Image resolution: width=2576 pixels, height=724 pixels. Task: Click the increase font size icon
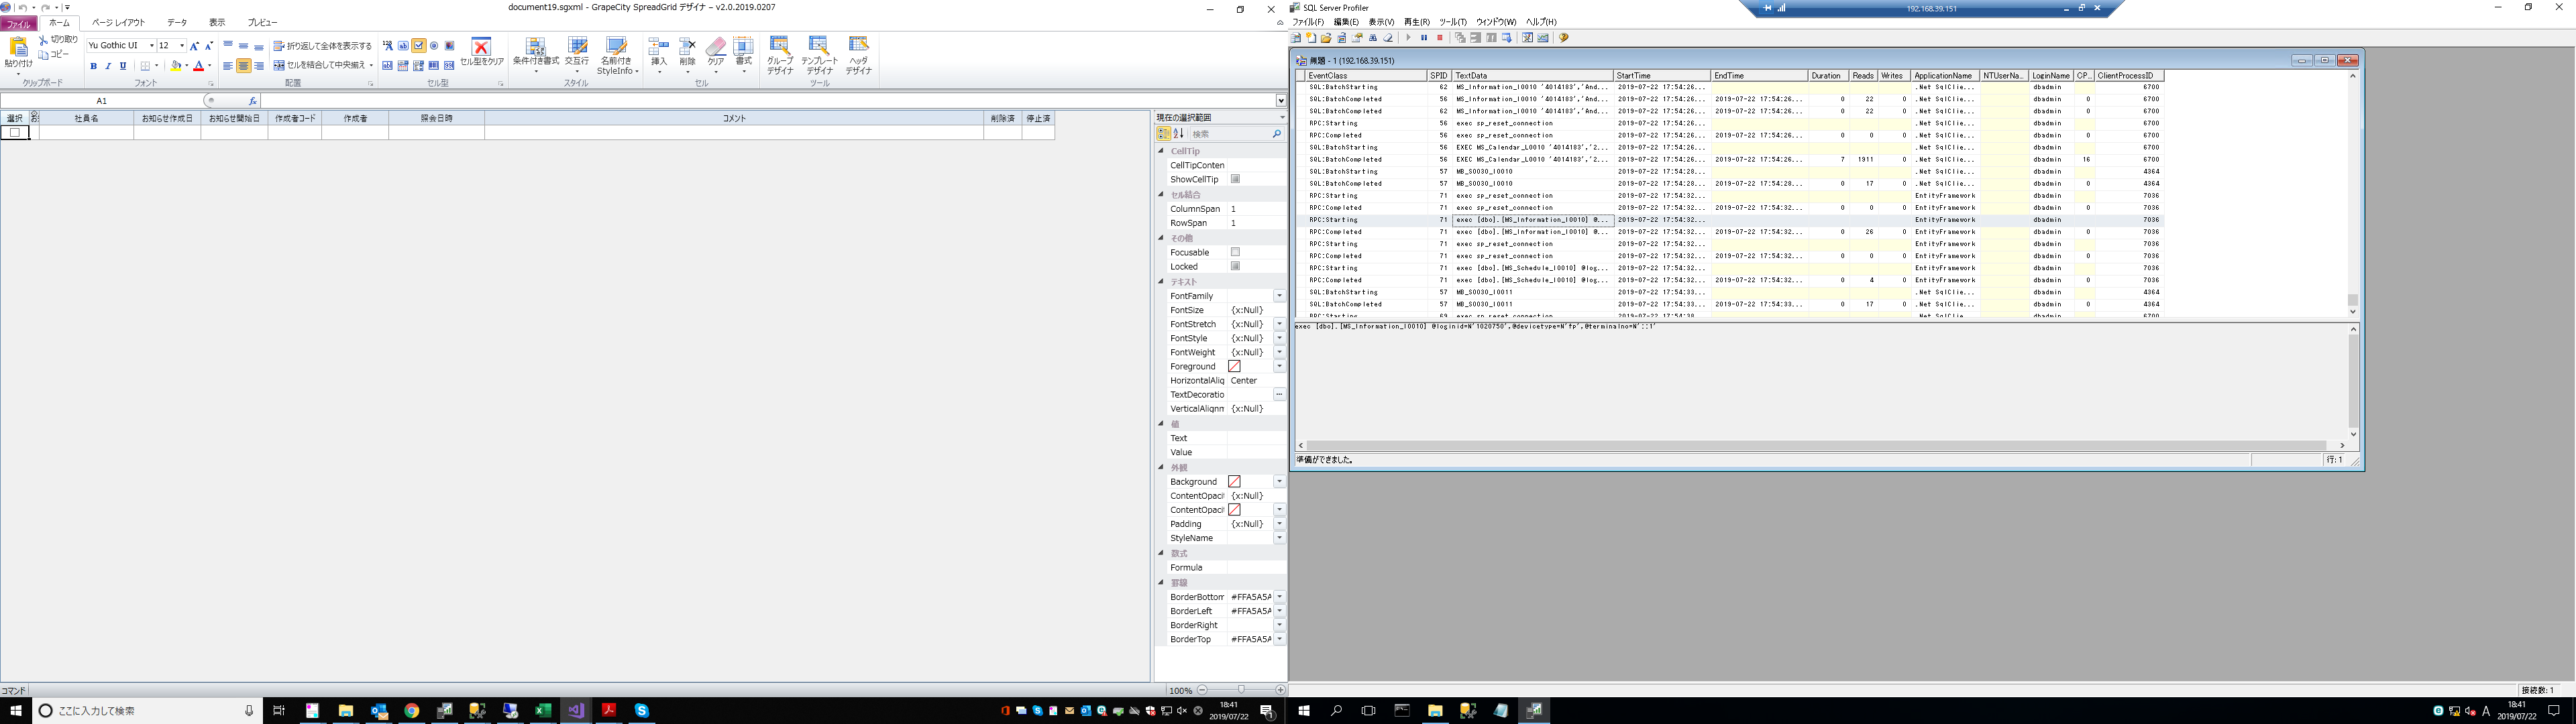pyautogui.click(x=194, y=46)
